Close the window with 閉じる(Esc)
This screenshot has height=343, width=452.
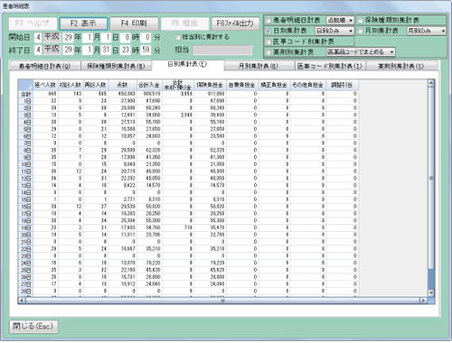33,327
